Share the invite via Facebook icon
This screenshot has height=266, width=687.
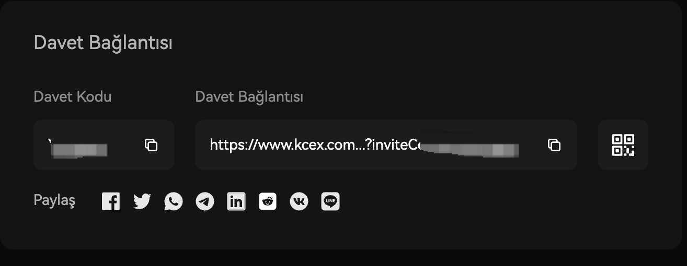(111, 201)
